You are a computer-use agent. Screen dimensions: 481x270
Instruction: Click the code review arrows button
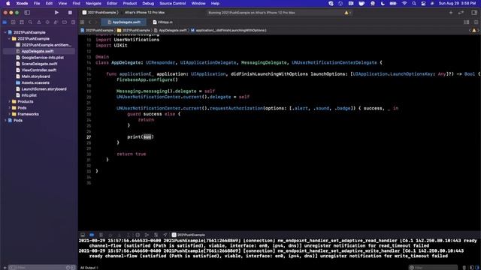pyautogui.click(x=461, y=13)
